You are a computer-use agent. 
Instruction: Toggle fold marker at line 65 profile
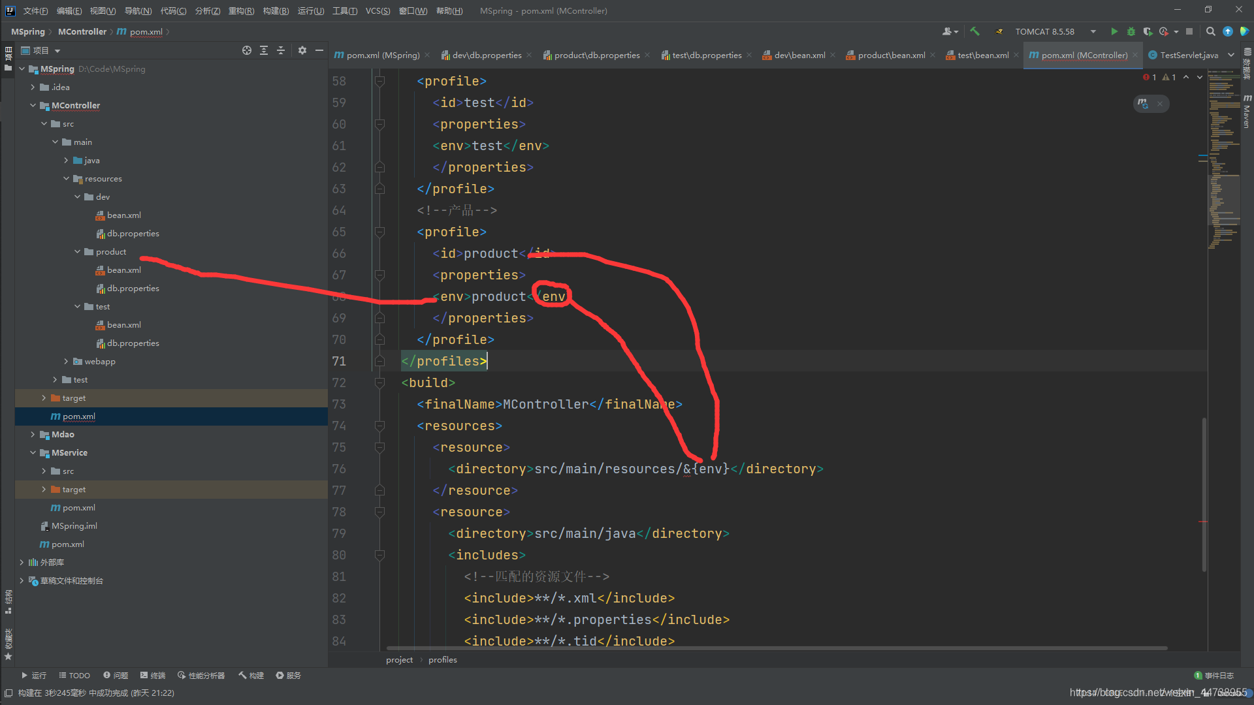point(379,232)
